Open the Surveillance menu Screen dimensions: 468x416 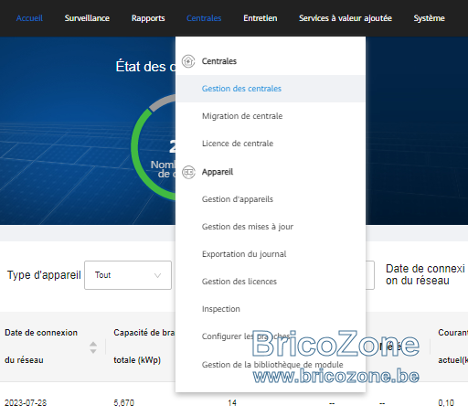tap(87, 18)
